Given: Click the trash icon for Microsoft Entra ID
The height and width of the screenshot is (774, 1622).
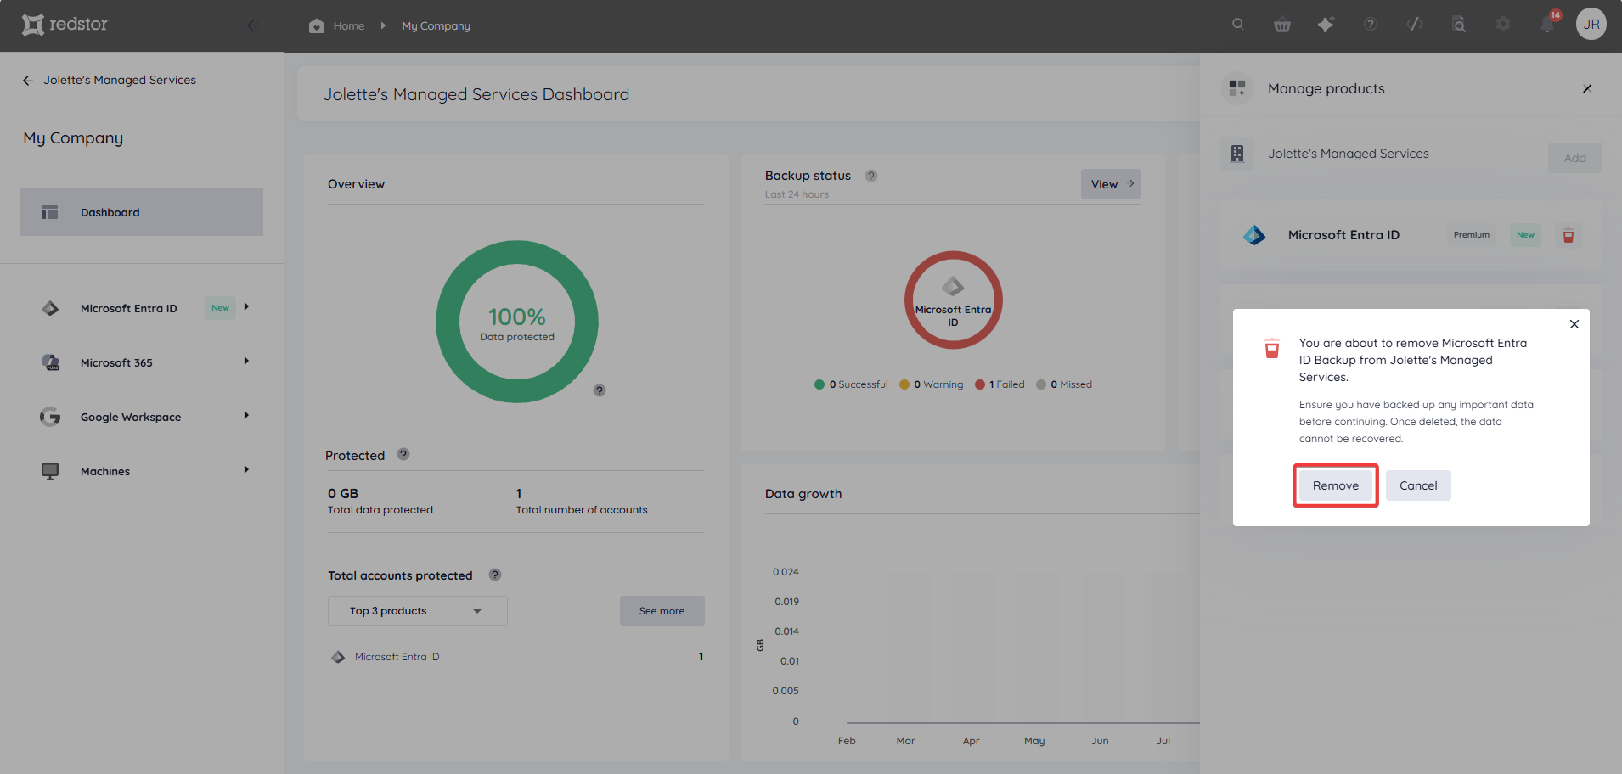Looking at the screenshot, I should [x=1568, y=235].
